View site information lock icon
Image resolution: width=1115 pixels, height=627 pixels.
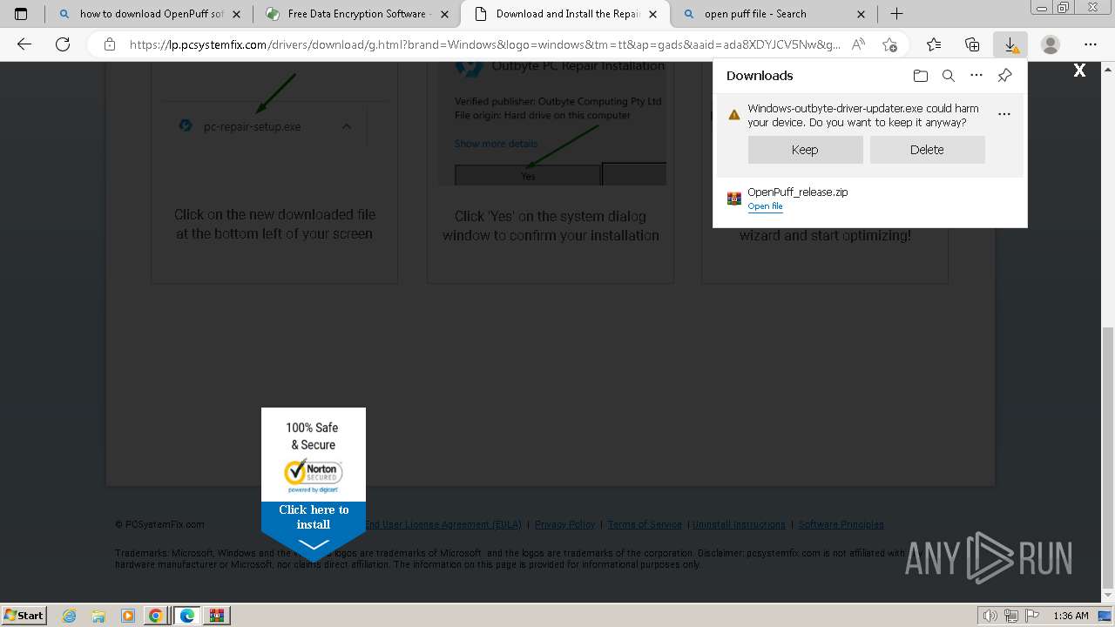click(x=109, y=44)
